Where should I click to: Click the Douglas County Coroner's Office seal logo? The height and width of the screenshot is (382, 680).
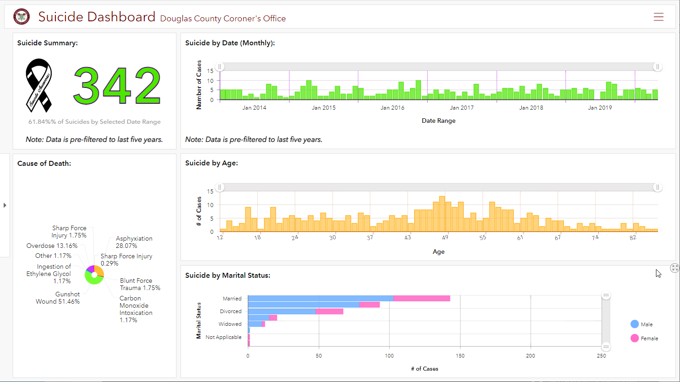coord(21,16)
